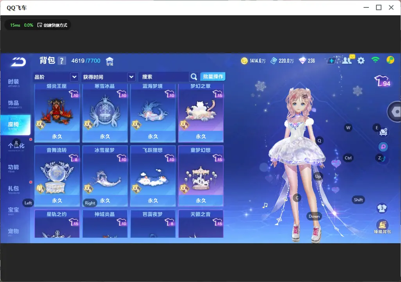401x282 pixels.
Task: Open the backpack help question mark
Action: coord(62,61)
